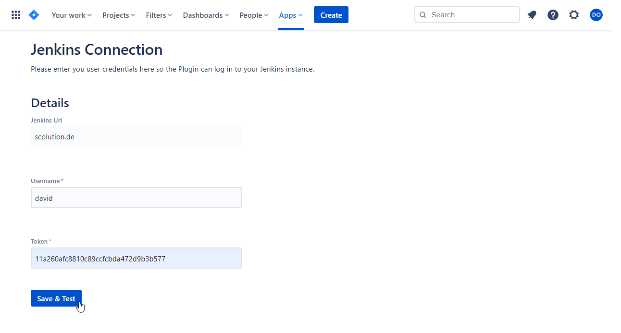Expand the Your work dropdown

(72, 15)
